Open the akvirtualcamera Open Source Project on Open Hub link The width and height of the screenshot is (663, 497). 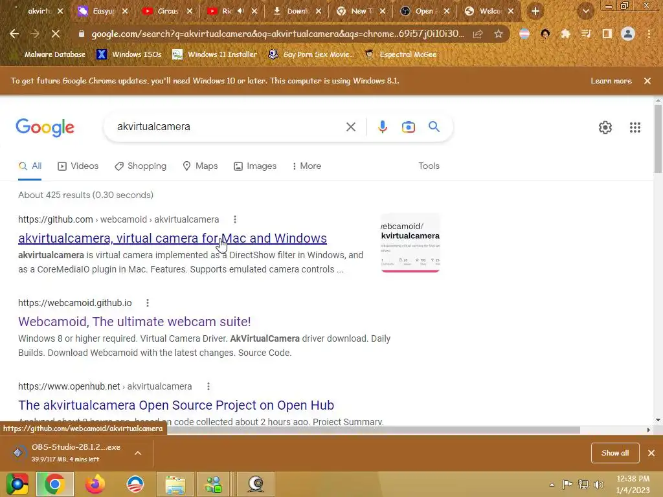176,405
